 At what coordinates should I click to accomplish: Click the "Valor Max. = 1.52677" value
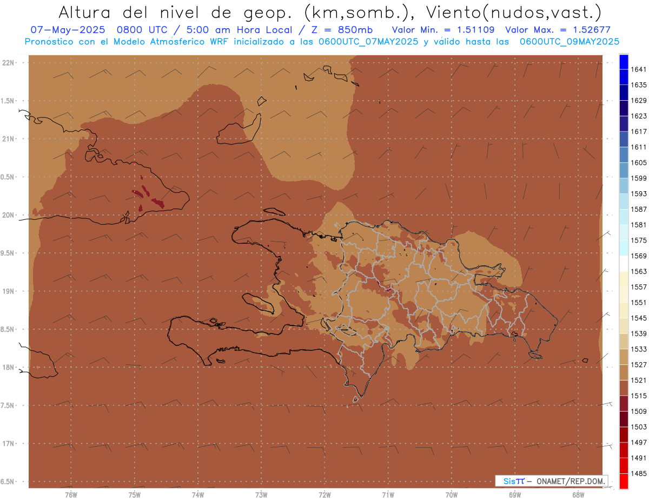(x=558, y=30)
